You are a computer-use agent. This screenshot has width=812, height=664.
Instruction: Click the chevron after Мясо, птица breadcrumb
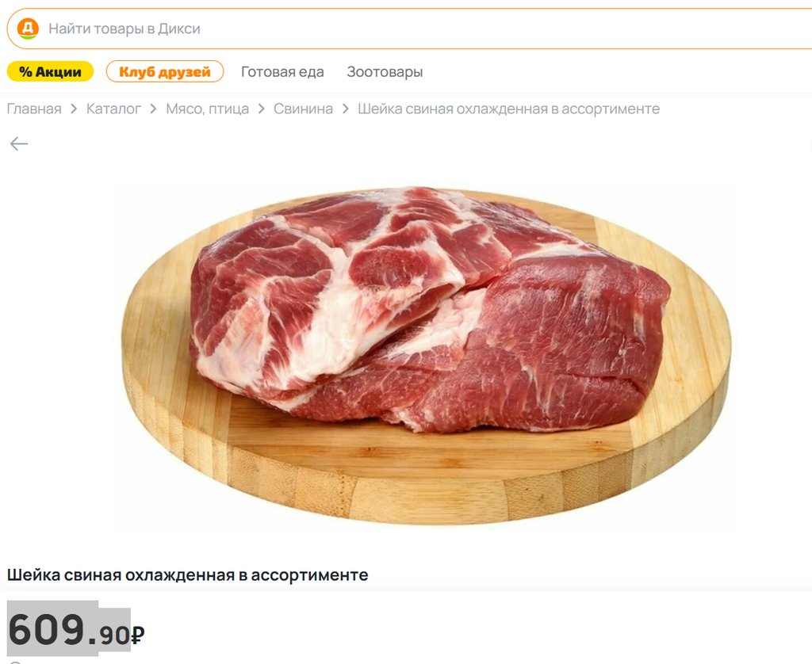(x=262, y=109)
